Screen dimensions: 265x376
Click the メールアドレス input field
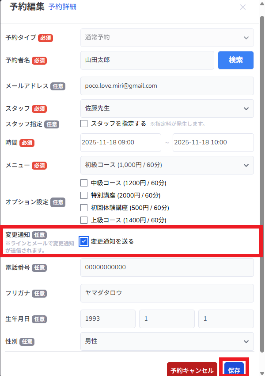[x=167, y=86]
